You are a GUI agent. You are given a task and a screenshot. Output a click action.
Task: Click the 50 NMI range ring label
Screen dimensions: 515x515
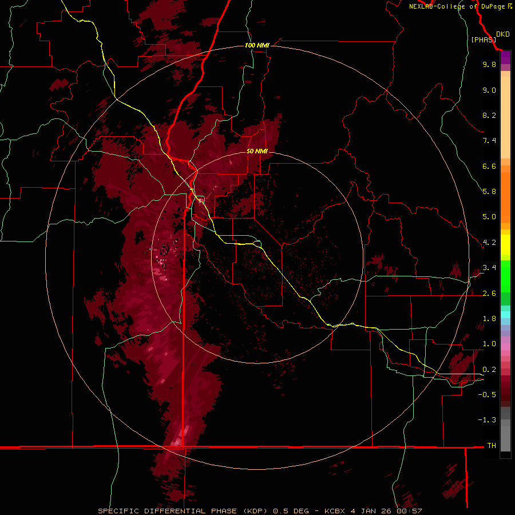[257, 151]
